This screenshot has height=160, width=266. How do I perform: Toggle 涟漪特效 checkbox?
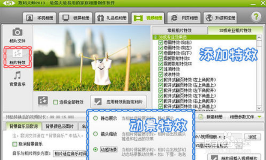point(161,69)
